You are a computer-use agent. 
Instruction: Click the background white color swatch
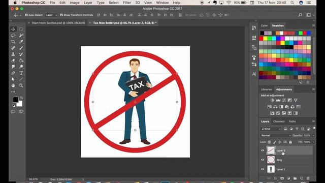[20, 104]
